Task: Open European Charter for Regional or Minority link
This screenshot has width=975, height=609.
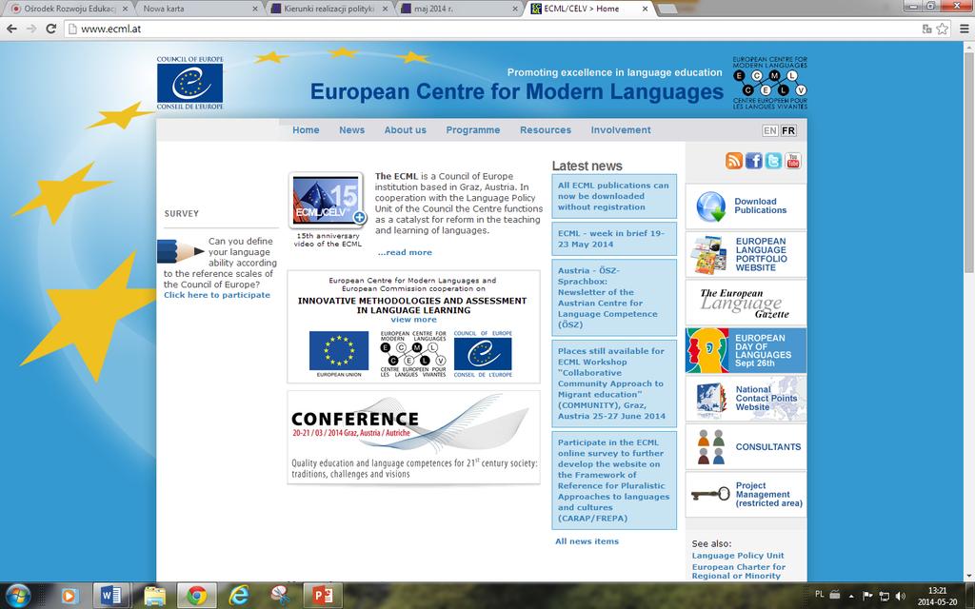Action: tap(739, 571)
